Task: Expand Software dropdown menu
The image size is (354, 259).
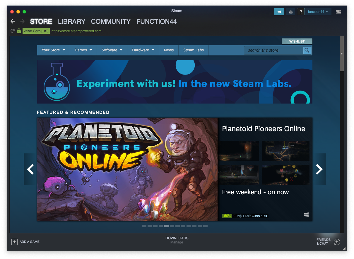Action: (x=112, y=50)
